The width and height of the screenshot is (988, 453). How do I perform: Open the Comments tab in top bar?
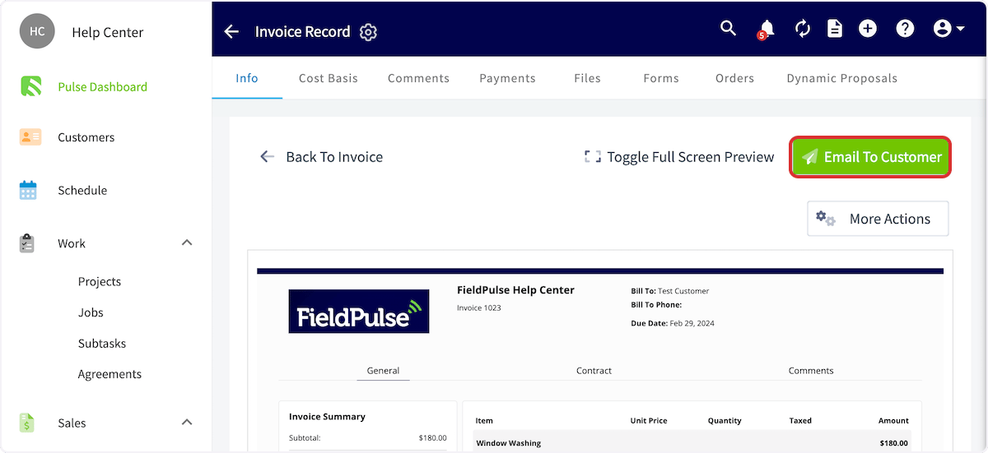418,78
